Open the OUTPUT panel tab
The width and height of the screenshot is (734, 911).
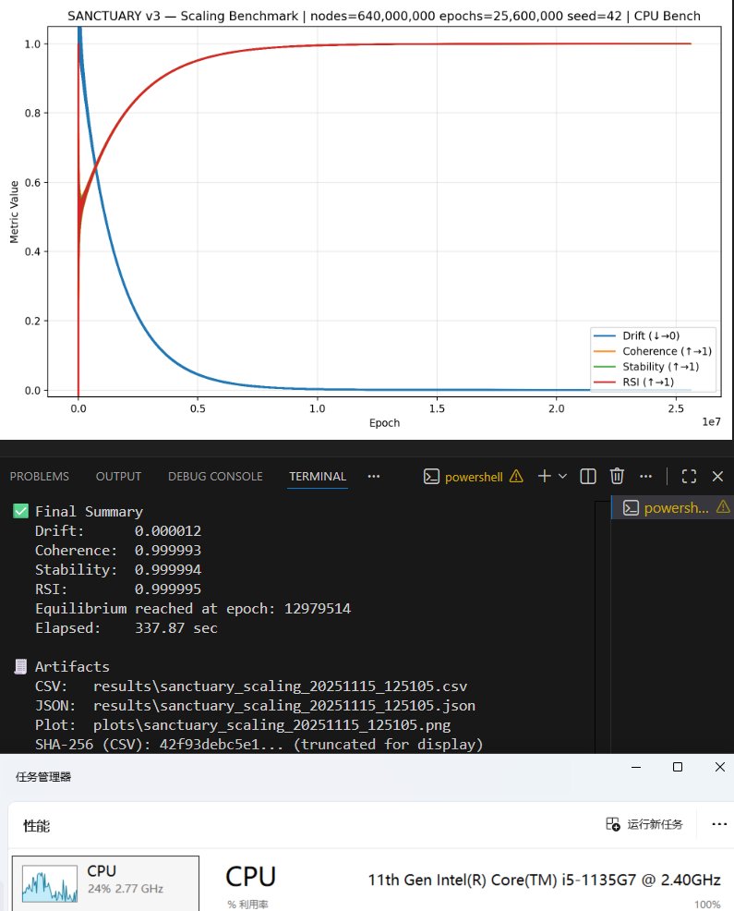tap(118, 477)
